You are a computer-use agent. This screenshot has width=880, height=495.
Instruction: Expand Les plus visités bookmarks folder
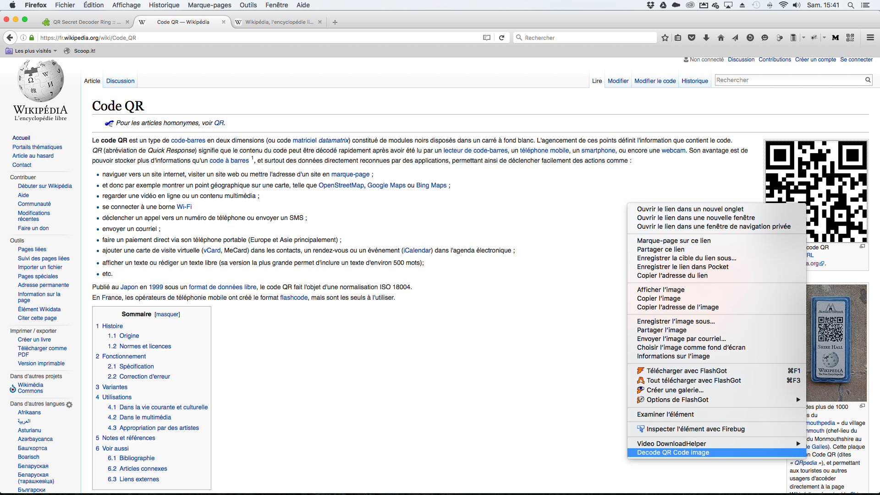tap(32, 51)
